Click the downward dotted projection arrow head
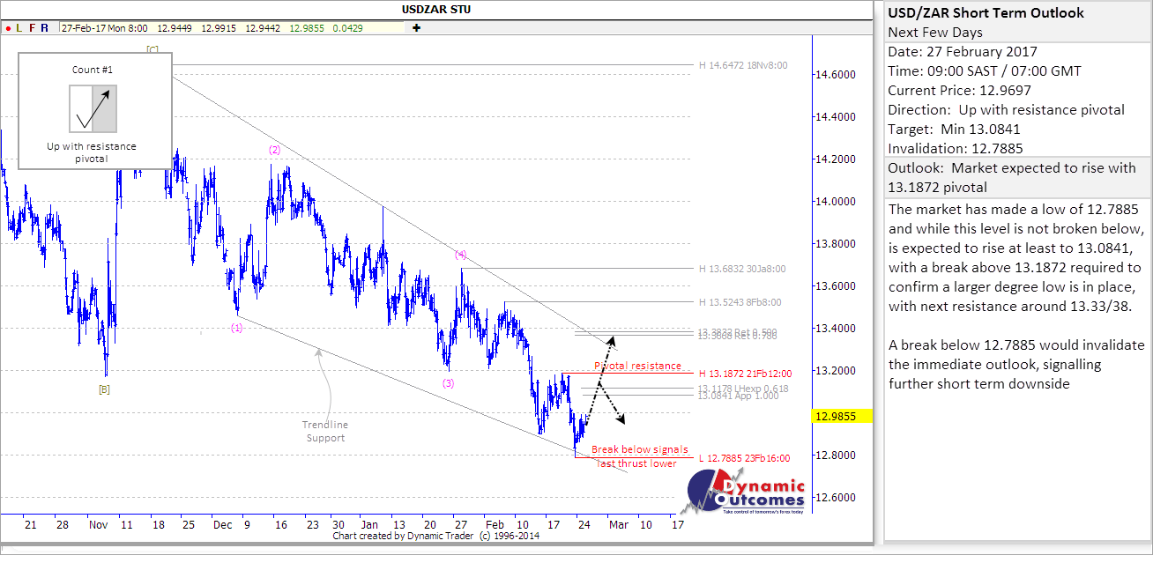 (622, 418)
